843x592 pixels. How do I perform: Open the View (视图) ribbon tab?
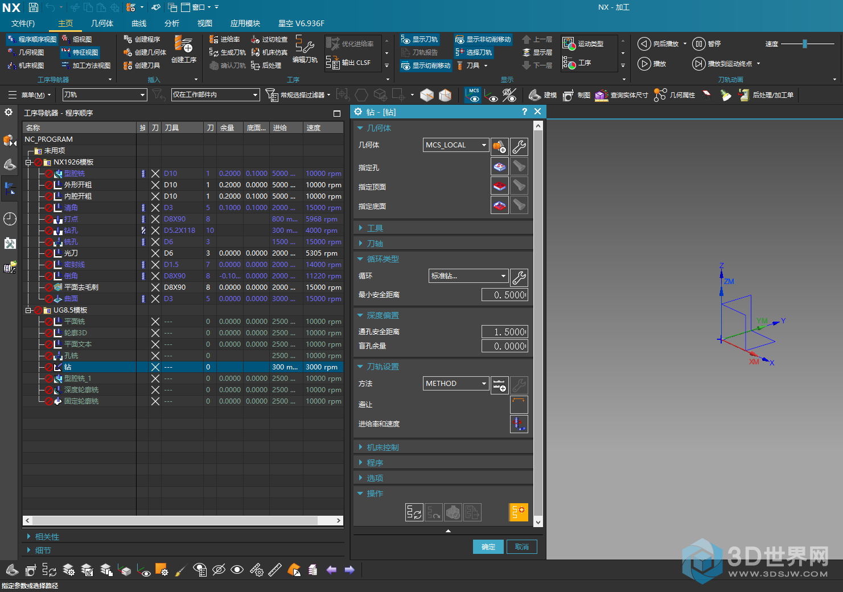tap(205, 23)
